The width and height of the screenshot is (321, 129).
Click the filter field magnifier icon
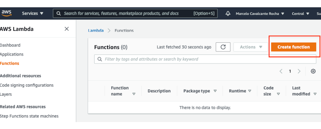tap(100, 59)
